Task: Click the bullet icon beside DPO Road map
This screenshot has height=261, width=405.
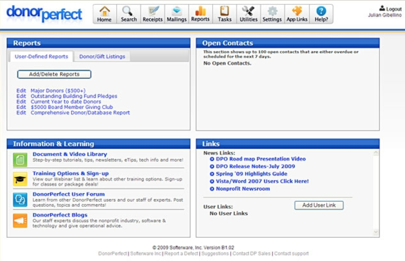Action: pyautogui.click(x=212, y=159)
